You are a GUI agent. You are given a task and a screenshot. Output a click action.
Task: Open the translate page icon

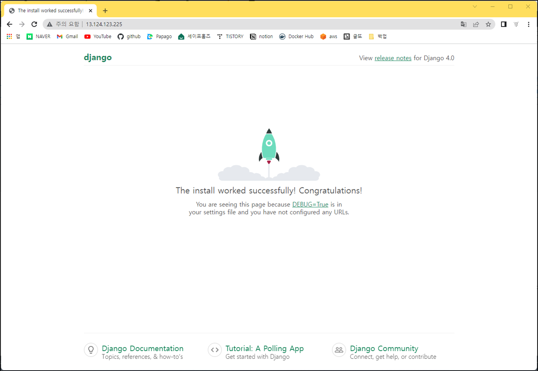[463, 24]
